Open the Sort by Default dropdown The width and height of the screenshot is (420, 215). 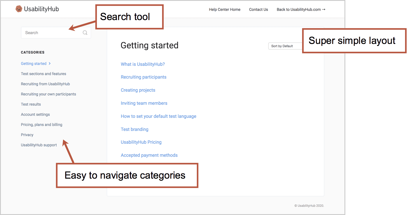285,46
